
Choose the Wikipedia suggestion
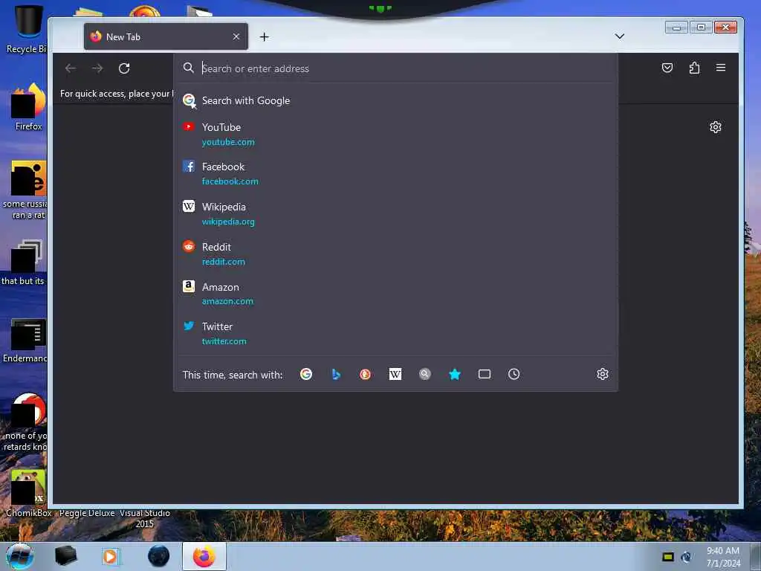(395, 213)
